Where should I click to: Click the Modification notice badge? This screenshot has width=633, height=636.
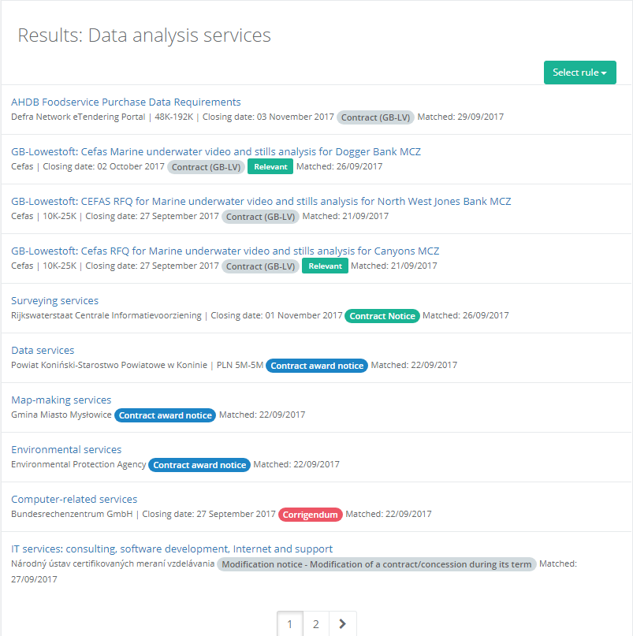(377, 564)
